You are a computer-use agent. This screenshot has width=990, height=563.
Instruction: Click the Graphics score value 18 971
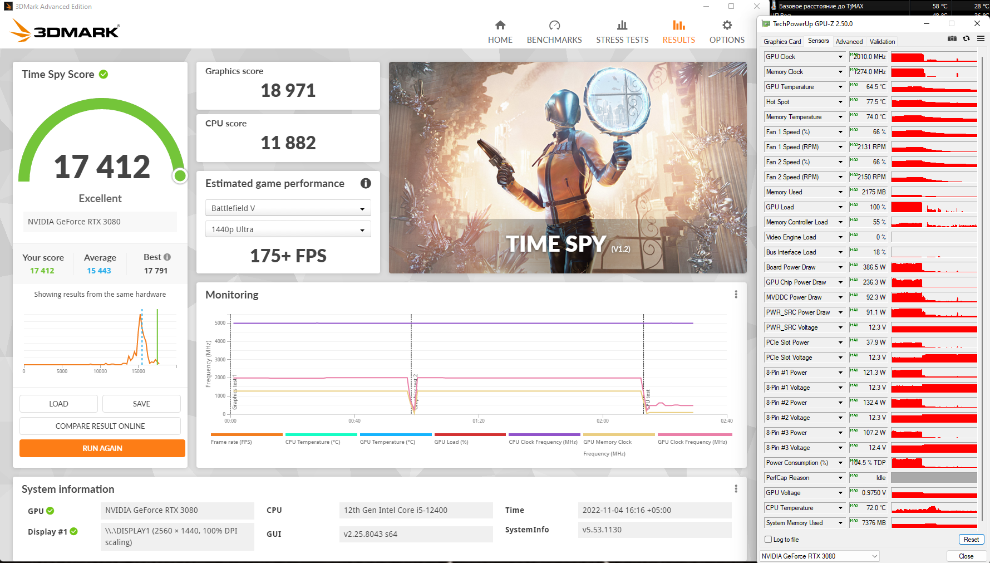[288, 90]
